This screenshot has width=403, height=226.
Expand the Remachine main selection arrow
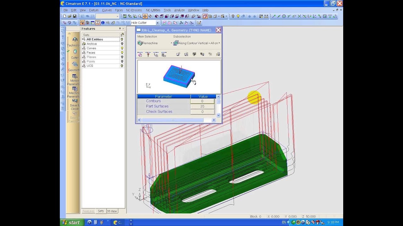tap(171, 43)
